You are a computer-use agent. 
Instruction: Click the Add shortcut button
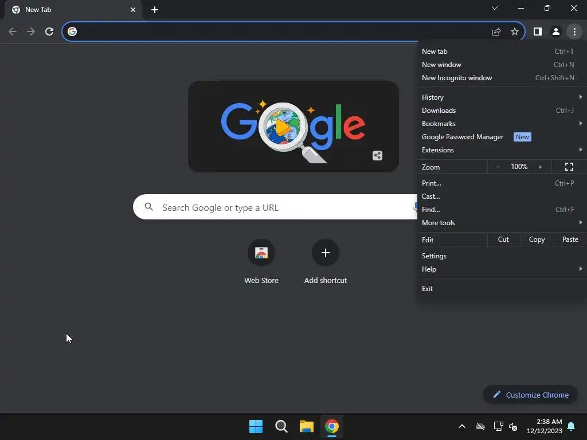[326, 262]
